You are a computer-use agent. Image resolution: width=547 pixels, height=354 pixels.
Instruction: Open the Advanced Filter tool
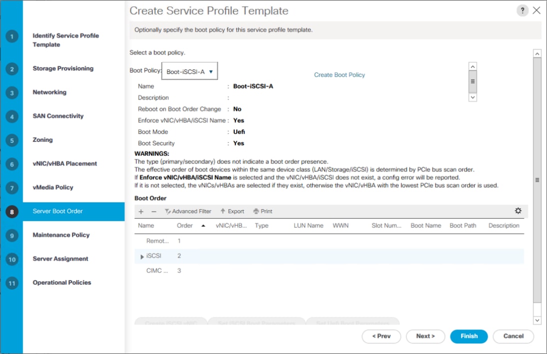188,211
